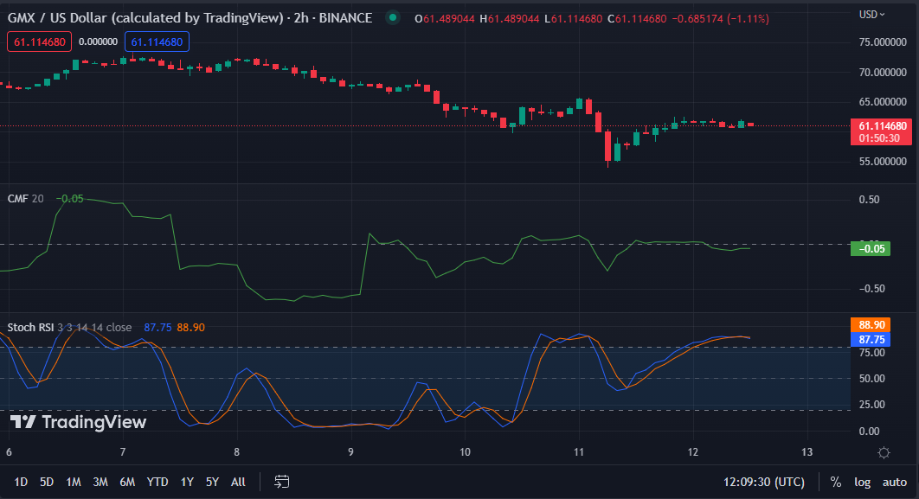Click the Stoch RSI 87.75 legend value

(x=157, y=328)
